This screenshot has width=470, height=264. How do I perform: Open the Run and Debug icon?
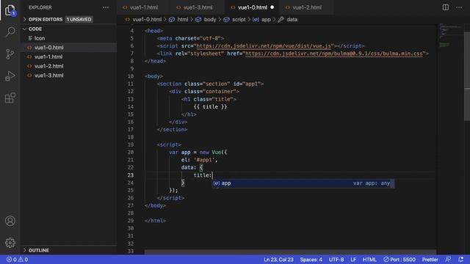(x=10, y=76)
